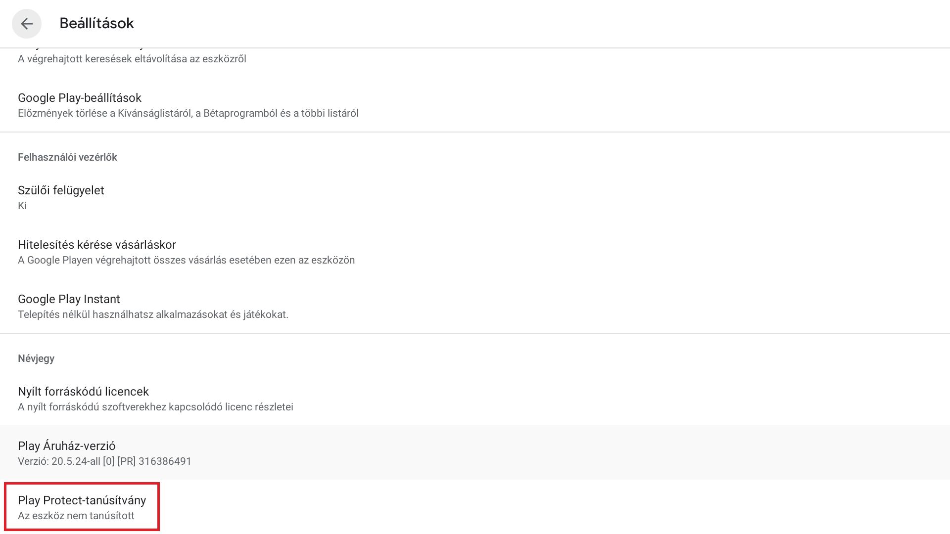Click the 'Ki' status under Szülői felügyelet
The width and height of the screenshot is (950, 534).
point(22,206)
